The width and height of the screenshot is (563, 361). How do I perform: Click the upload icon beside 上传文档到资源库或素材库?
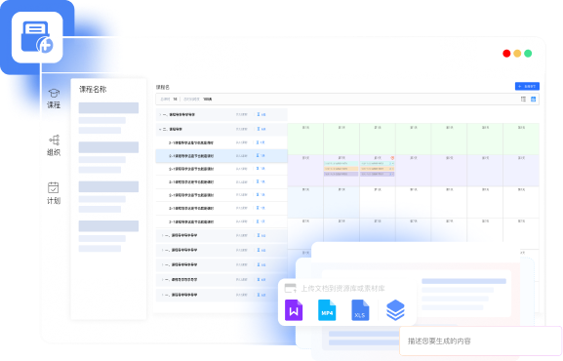pyautogui.click(x=290, y=288)
